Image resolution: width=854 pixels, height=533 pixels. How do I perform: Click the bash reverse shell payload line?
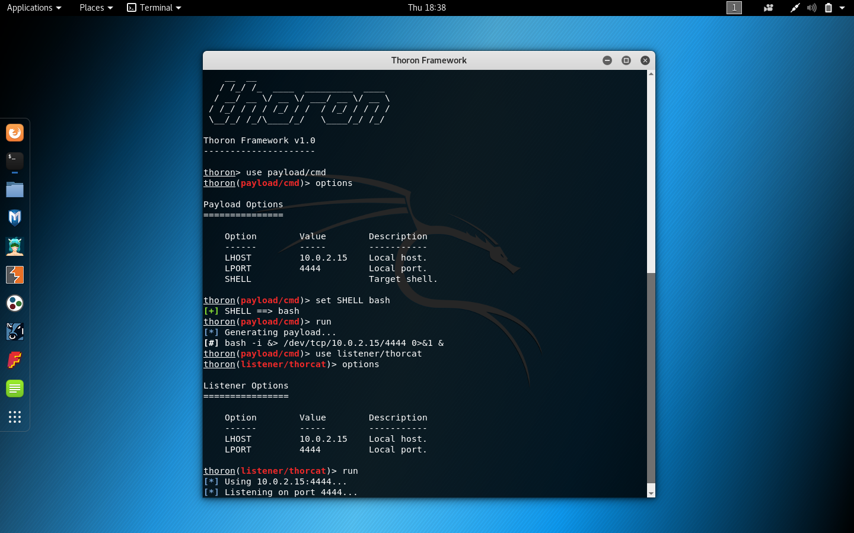(x=323, y=343)
